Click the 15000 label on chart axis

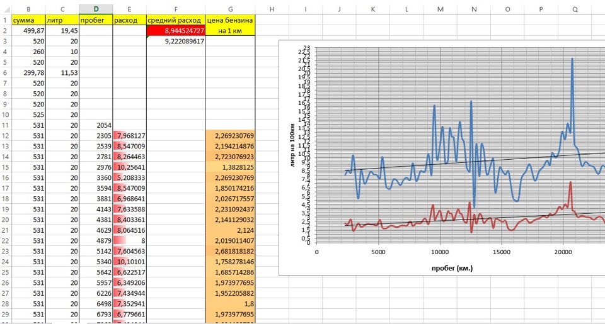coord(501,252)
